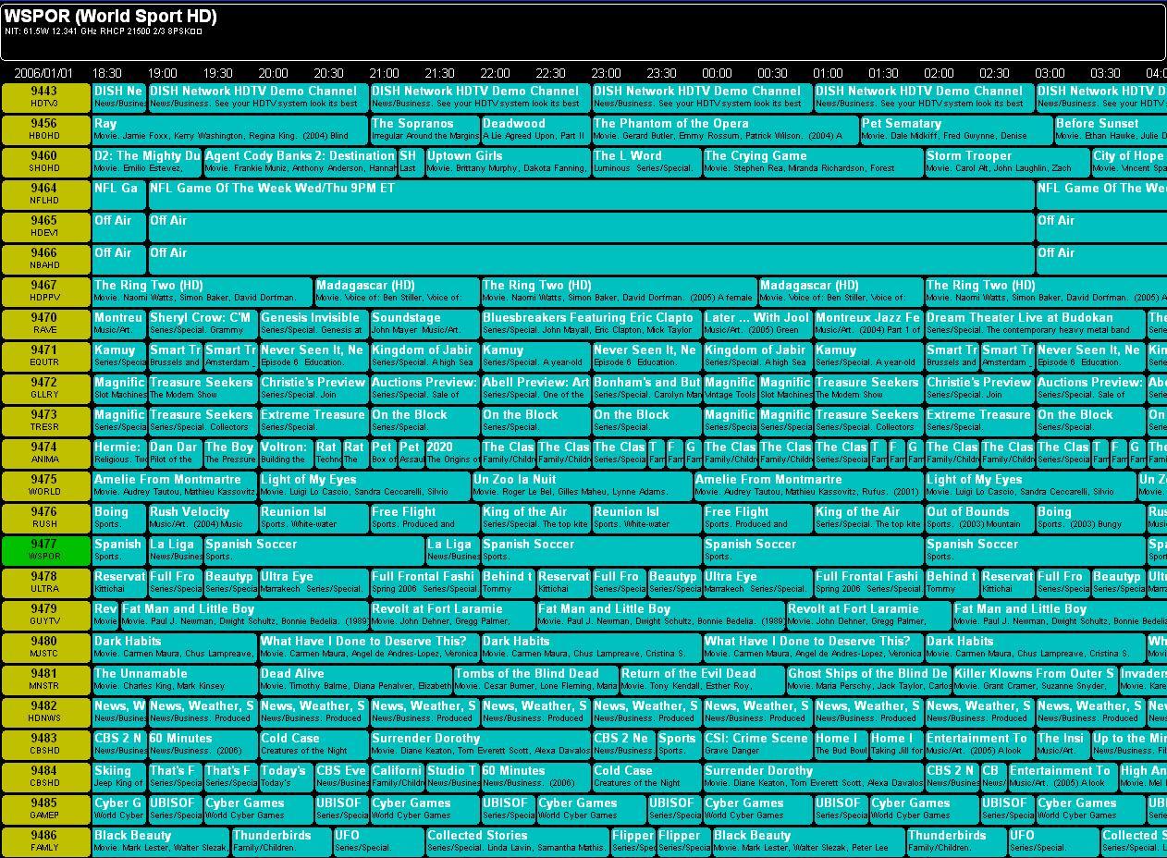Select the Uptown Girls movie

[508, 163]
